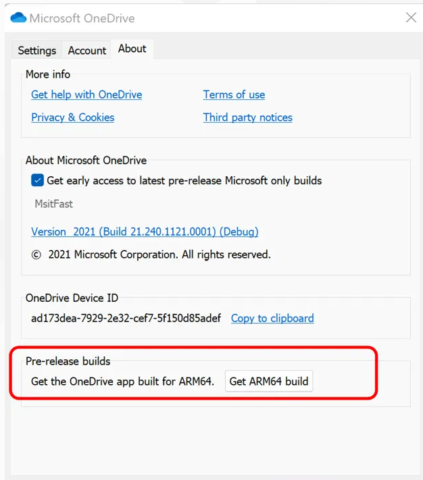
Task: Close the Microsoft OneDrive dialog
Action: (x=411, y=18)
